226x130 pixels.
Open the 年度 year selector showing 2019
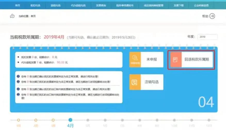pyautogui.click(x=207, y=37)
